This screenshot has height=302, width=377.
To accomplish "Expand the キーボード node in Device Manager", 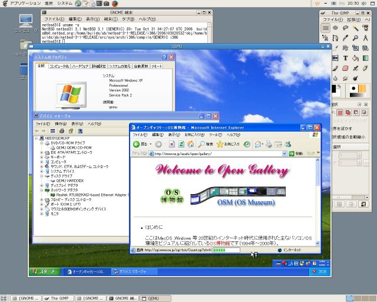I will [42, 157].
